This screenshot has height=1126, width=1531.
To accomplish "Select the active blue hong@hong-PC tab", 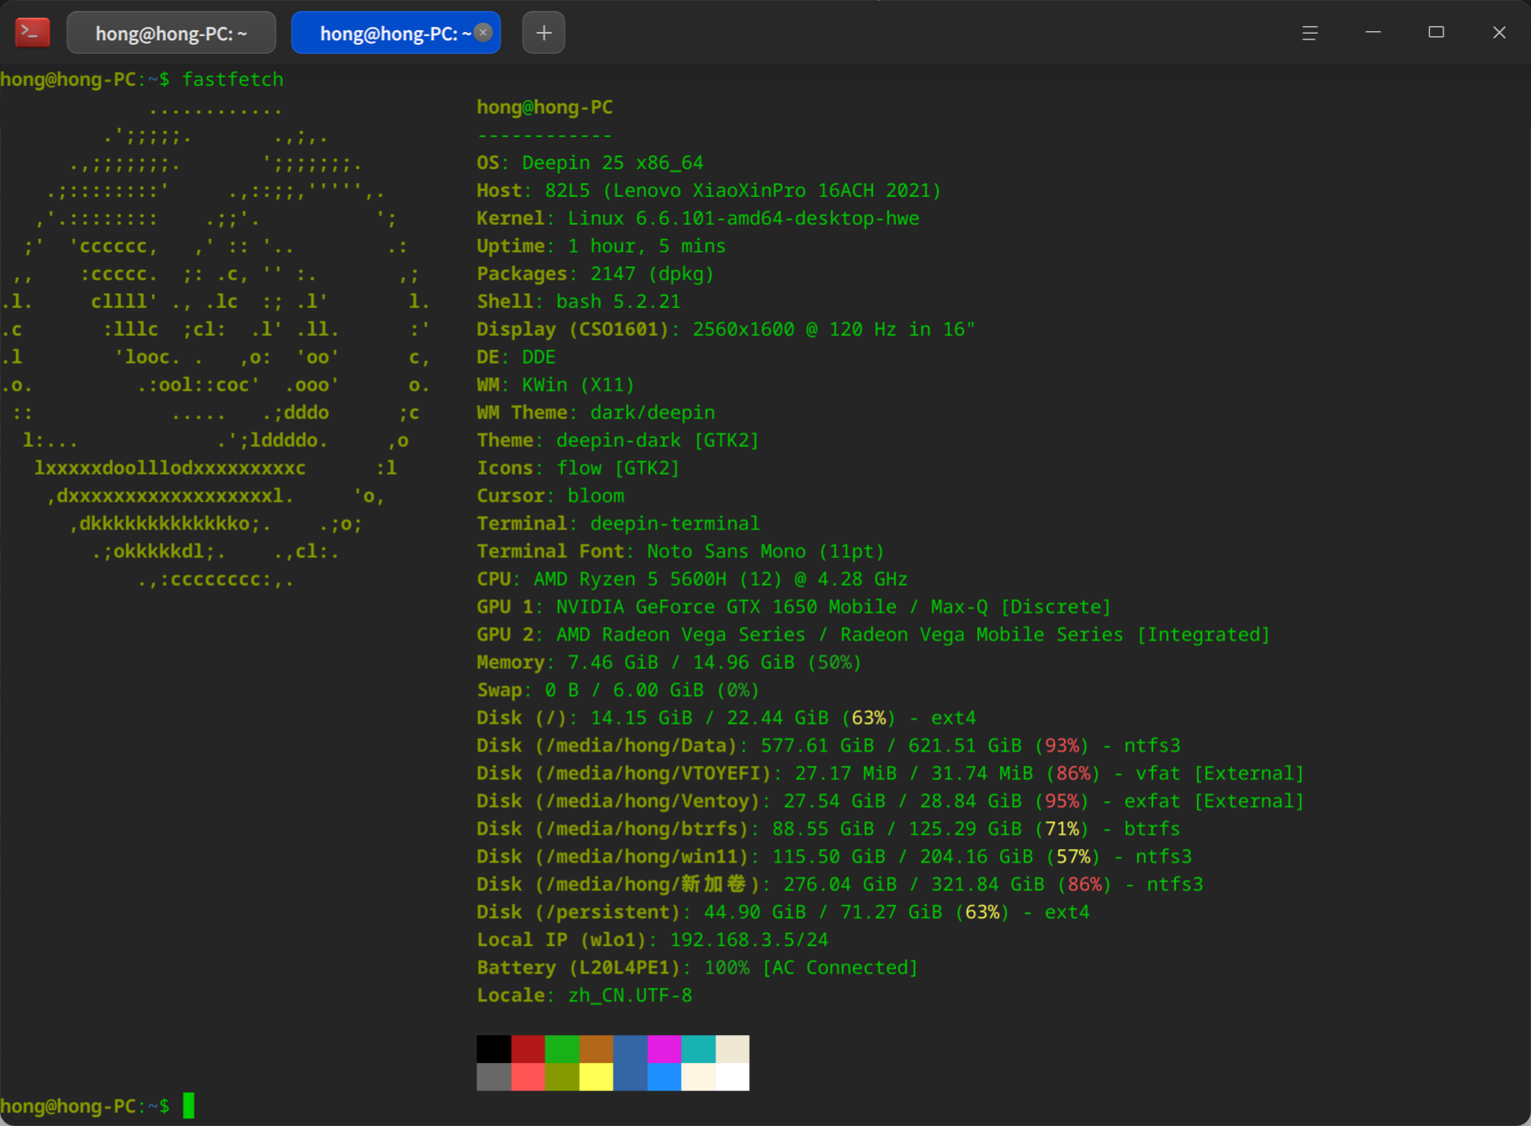I will tap(396, 33).
